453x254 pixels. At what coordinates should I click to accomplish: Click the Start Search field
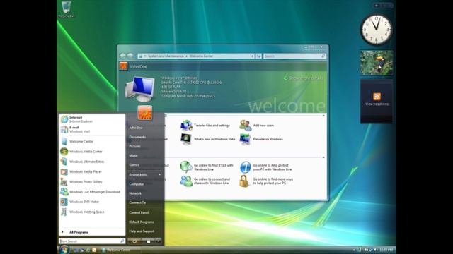coord(92,241)
